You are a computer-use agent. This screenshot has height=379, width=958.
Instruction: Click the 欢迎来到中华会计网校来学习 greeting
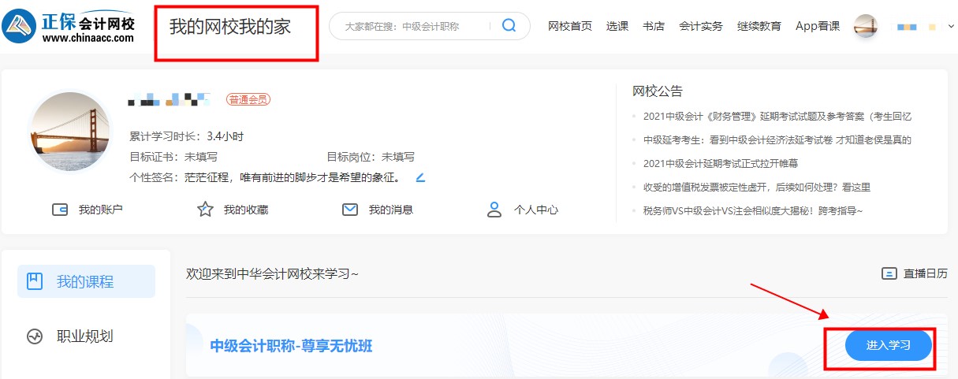pos(272,273)
